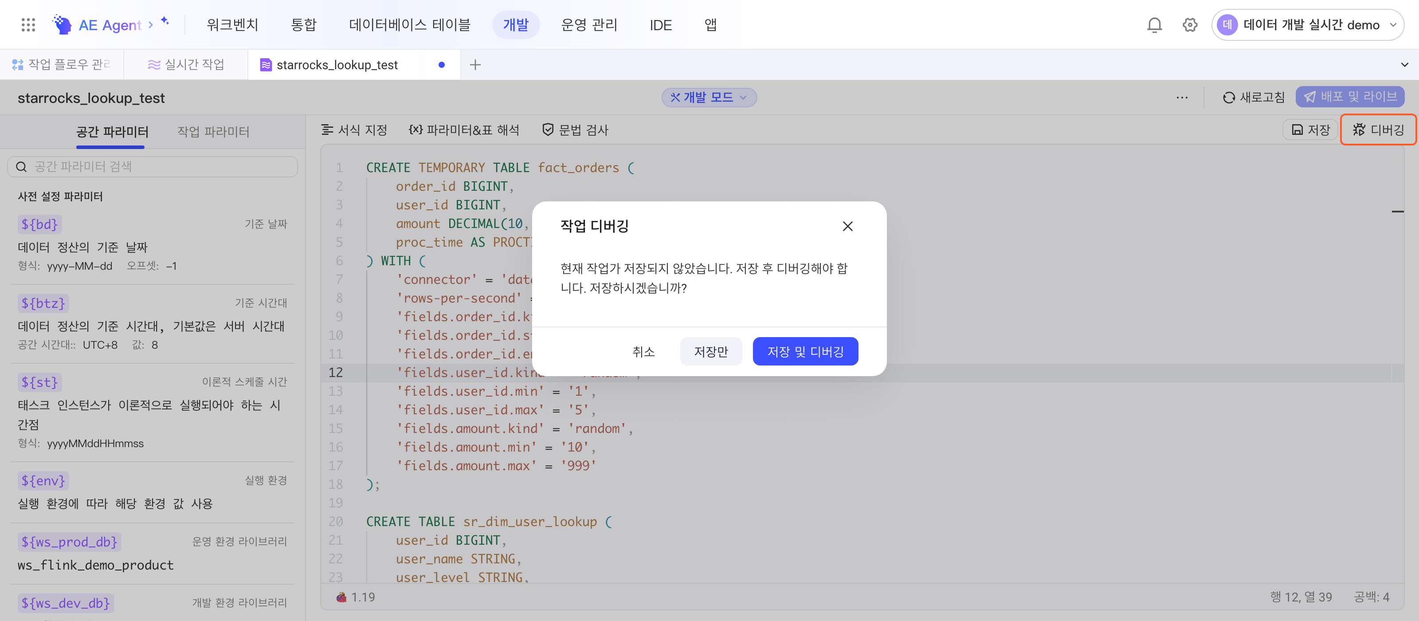Open the 앱 menu

[x=710, y=25]
